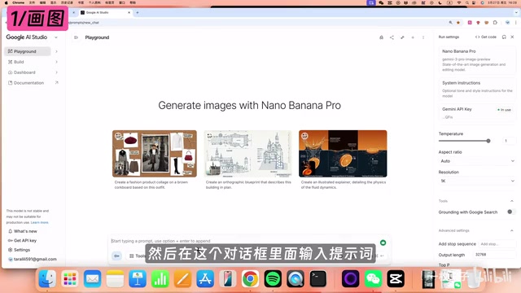Click the Tools button below prompt box
The width and height of the screenshot is (521, 293).
(x=137, y=256)
